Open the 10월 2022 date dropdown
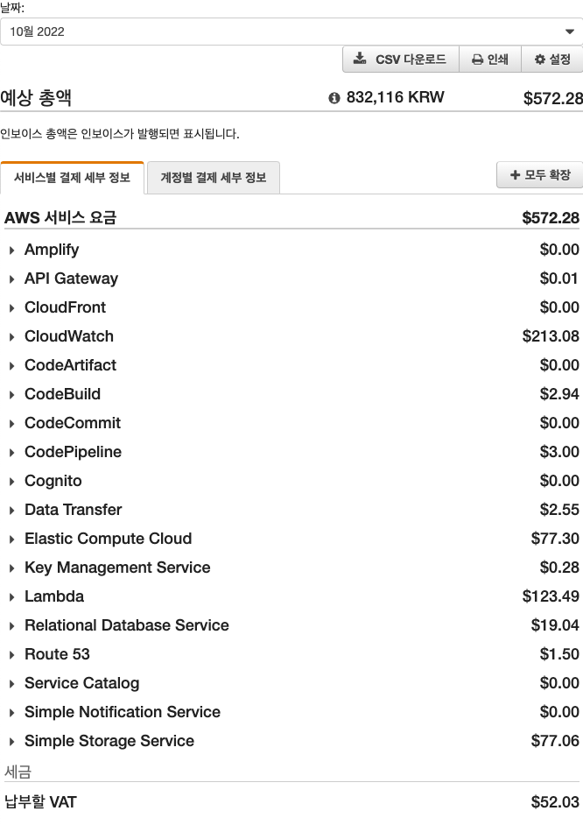The image size is (583, 825). 291,32
